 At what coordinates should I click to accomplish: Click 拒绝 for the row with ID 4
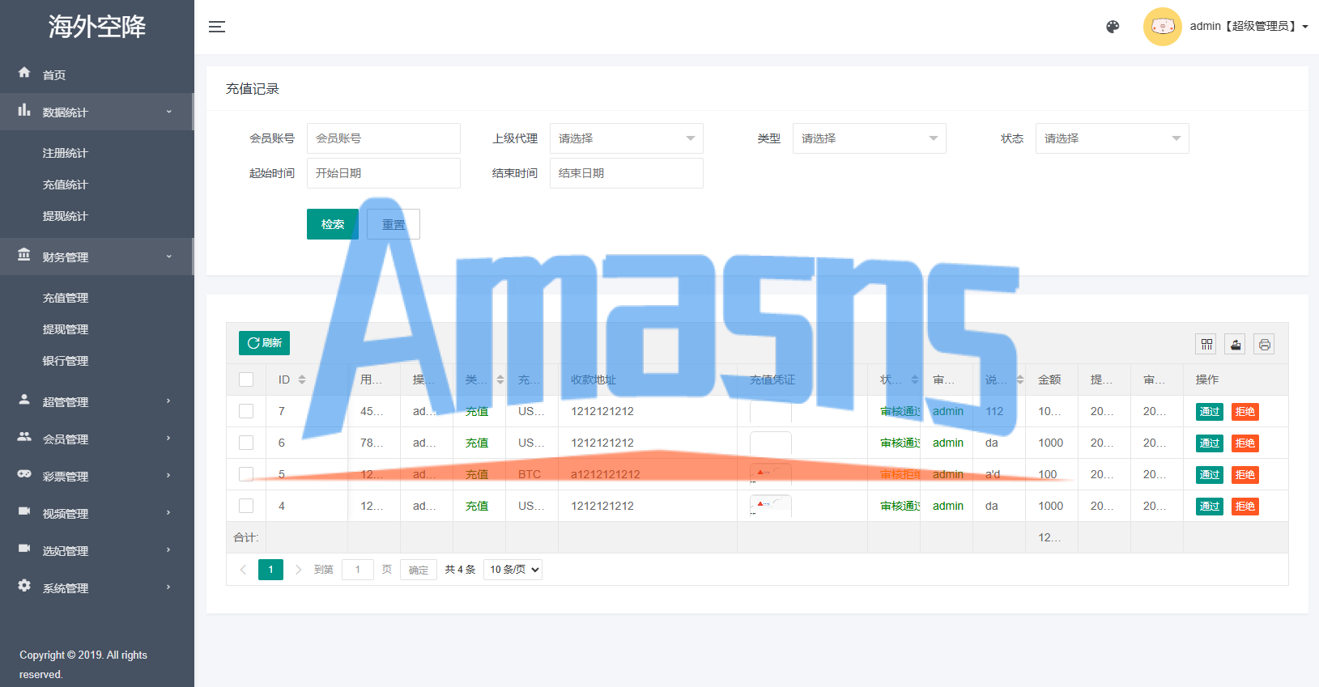tap(1245, 507)
